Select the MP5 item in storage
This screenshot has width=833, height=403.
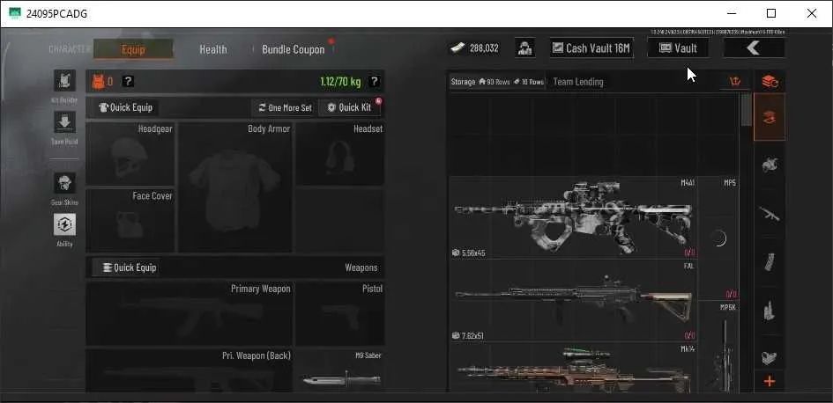coord(718,238)
